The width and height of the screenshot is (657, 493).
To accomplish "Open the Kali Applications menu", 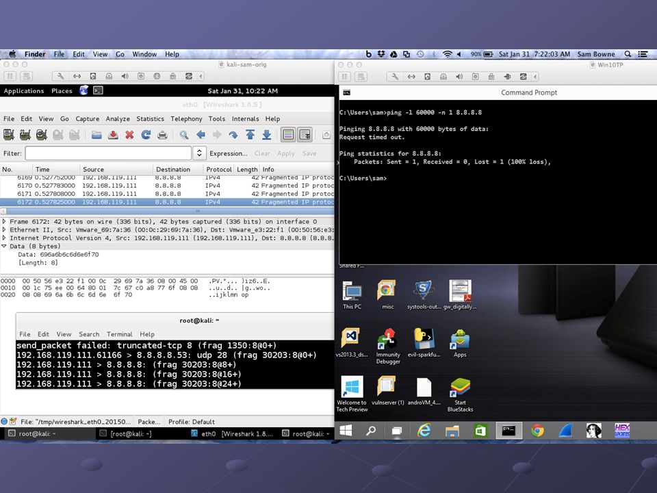I will coord(24,91).
